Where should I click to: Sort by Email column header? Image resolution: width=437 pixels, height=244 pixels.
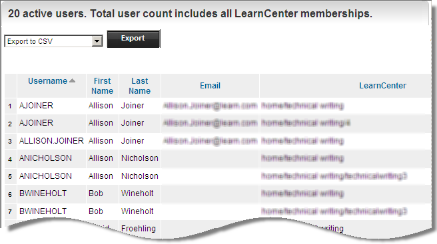[210, 86]
